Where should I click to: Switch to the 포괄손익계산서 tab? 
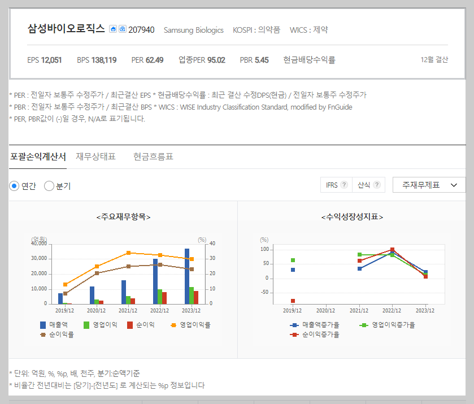click(38, 157)
